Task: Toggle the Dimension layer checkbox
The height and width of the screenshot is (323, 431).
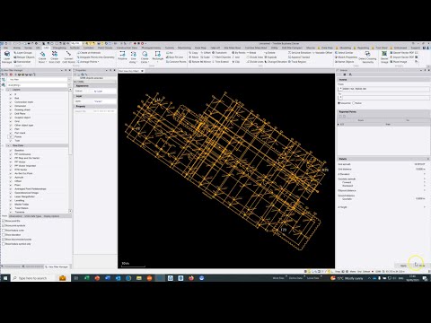Action: pos(11,106)
